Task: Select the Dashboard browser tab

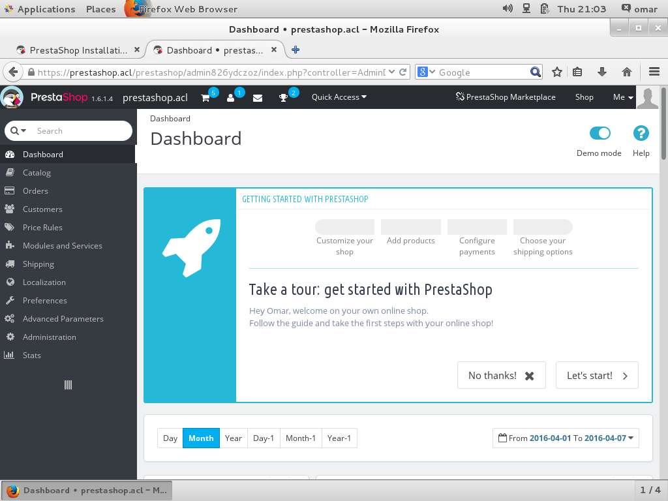Action: click(215, 50)
